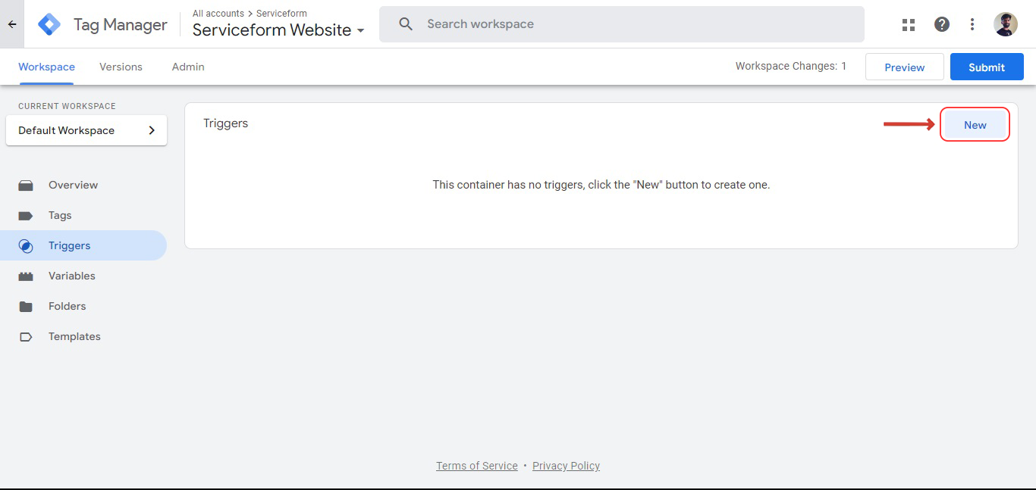Open Tag Manager help icon

tap(941, 24)
